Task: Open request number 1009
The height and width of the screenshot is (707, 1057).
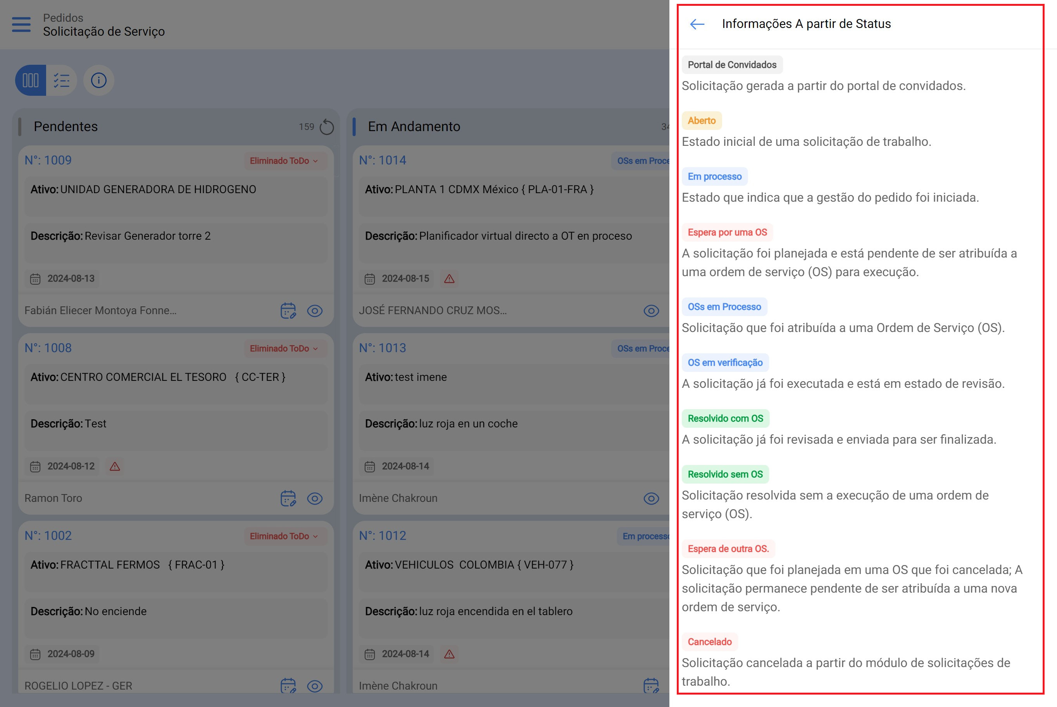Action: click(x=48, y=160)
